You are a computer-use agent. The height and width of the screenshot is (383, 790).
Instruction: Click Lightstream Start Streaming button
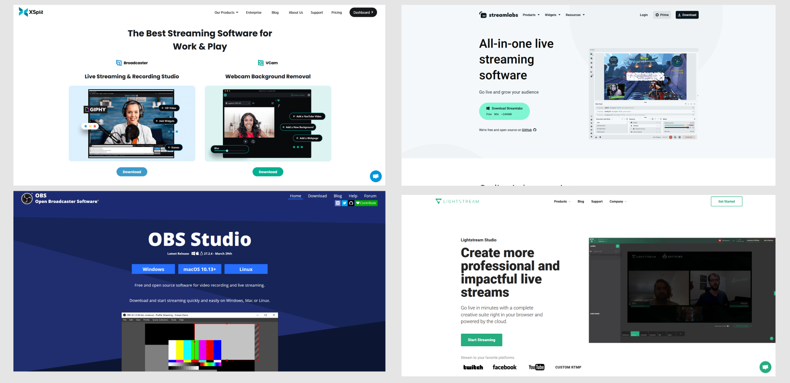(x=481, y=340)
